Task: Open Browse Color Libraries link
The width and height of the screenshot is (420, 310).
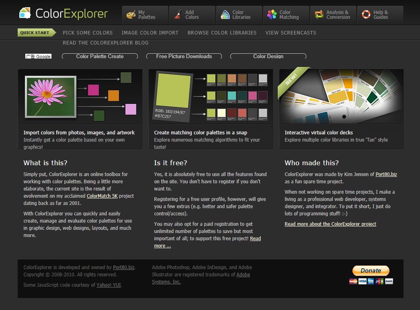Action: [x=222, y=32]
